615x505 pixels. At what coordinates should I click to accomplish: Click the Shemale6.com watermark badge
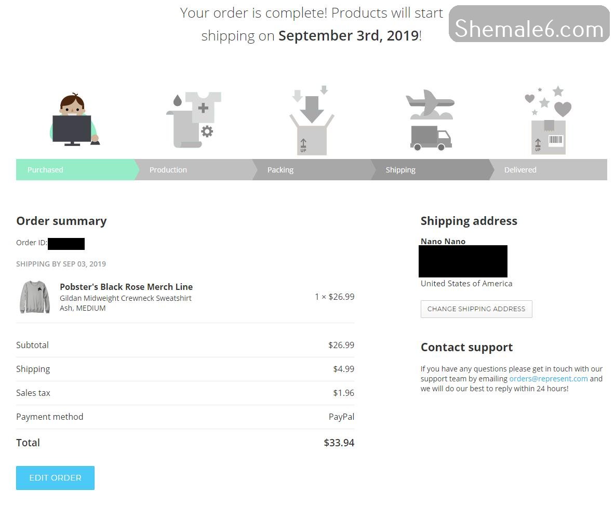[529, 24]
